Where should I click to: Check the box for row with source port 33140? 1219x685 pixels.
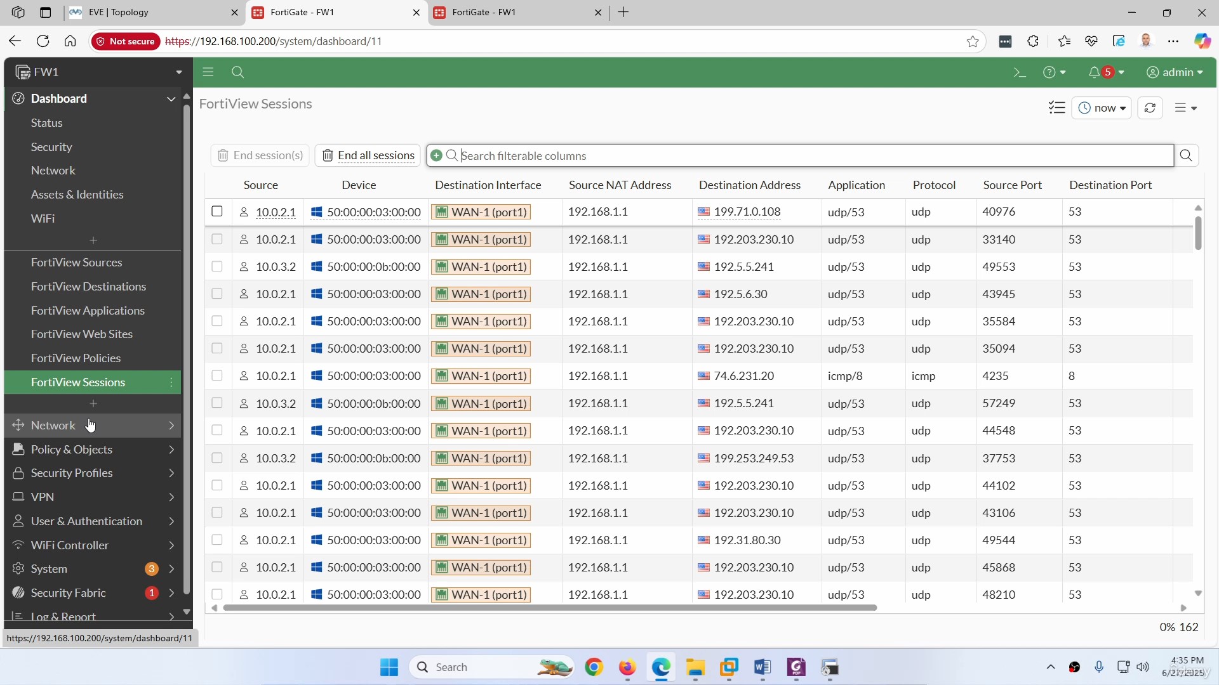click(217, 239)
